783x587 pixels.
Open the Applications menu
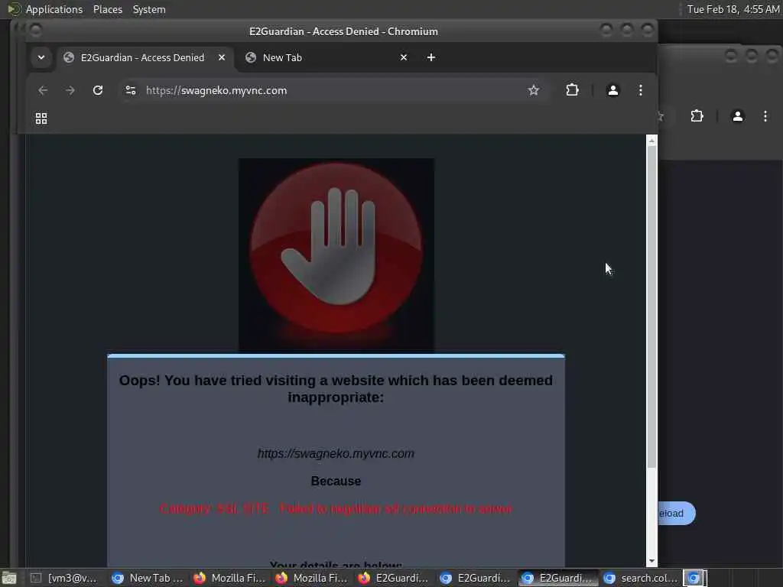(54, 9)
